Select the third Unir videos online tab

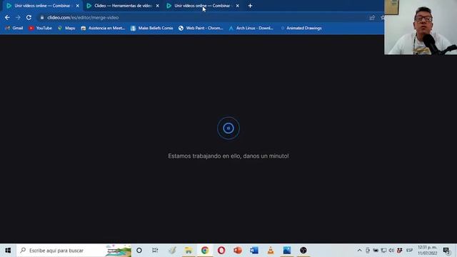click(x=202, y=6)
